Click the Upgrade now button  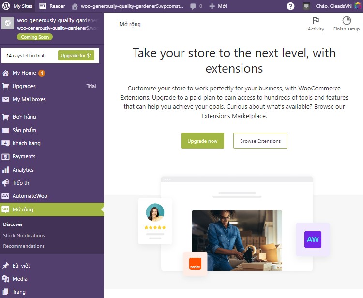[202, 141]
